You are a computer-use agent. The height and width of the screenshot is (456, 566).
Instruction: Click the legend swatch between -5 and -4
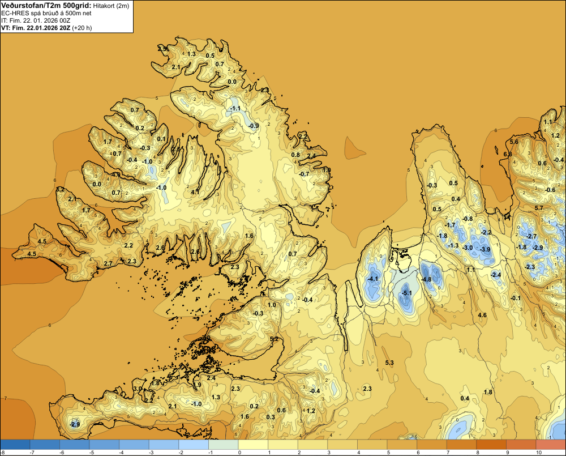point(104,444)
